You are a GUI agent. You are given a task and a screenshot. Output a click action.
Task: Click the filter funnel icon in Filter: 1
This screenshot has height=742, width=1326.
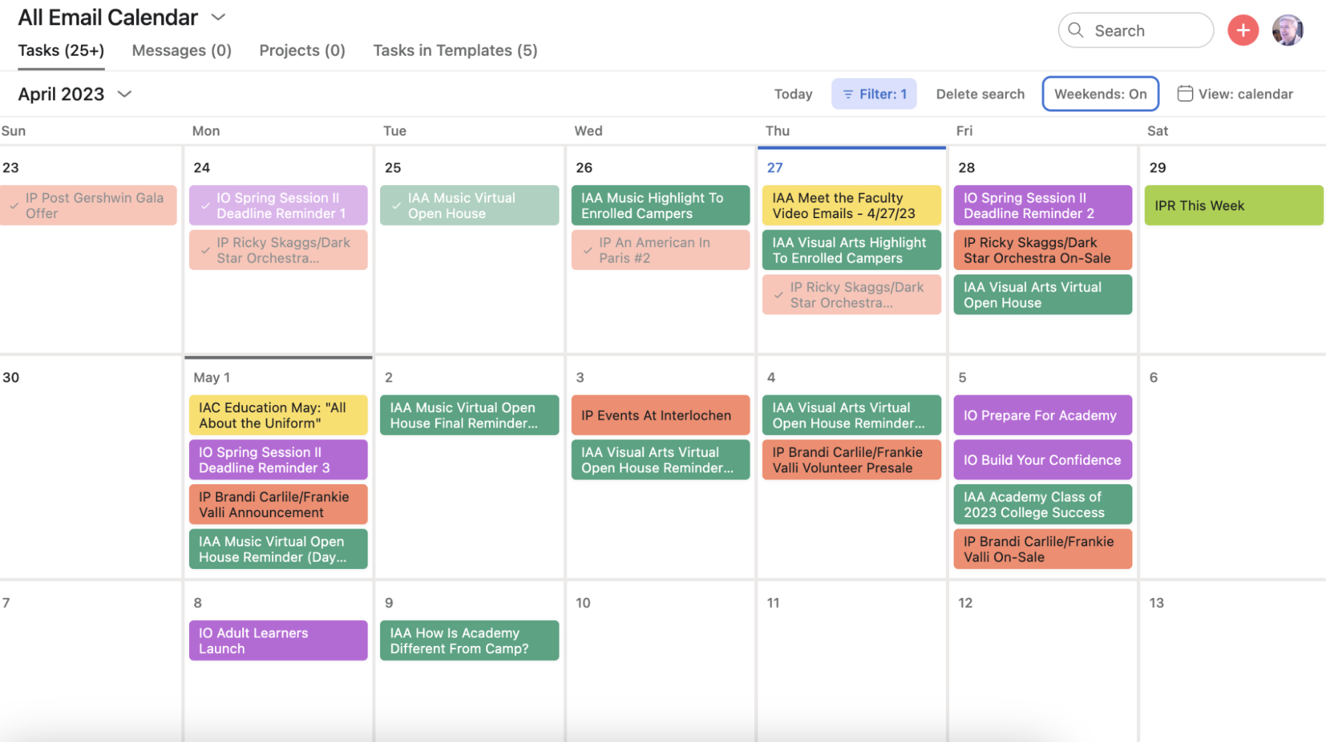(x=848, y=94)
